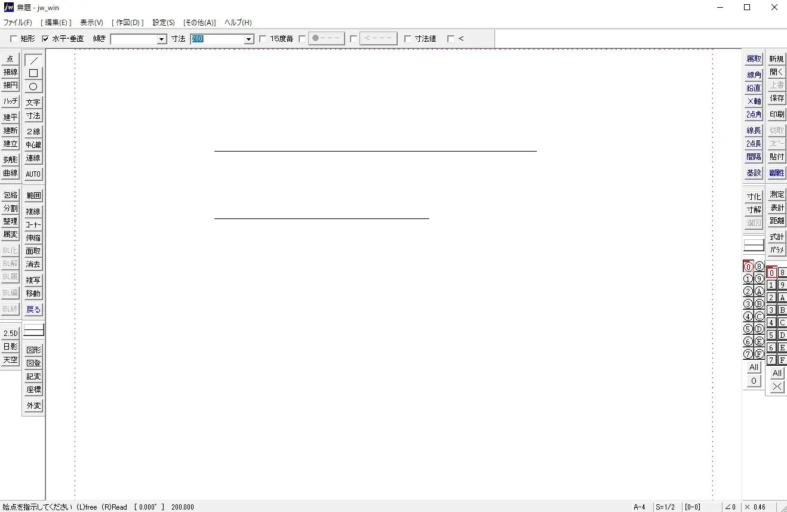Open the ファイル(F) menu
The height and width of the screenshot is (512, 787).
[18, 23]
